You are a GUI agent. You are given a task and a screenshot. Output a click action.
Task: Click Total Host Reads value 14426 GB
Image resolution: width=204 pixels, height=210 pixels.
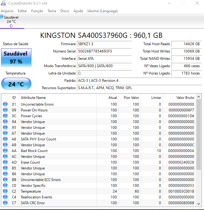click(187, 44)
